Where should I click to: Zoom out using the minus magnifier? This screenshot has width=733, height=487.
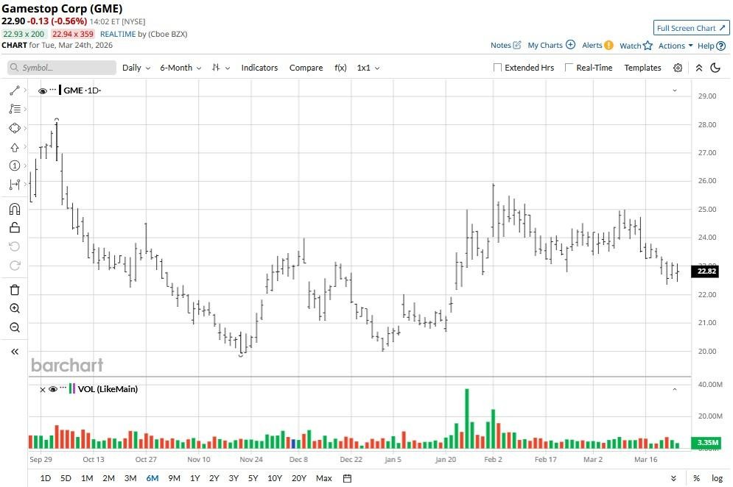(15, 327)
